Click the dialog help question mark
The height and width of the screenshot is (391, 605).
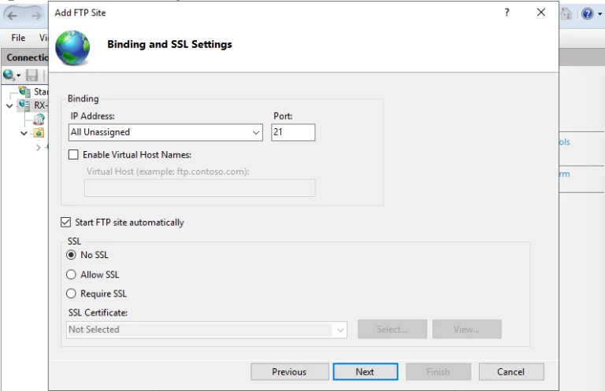click(x=507, y=13)
